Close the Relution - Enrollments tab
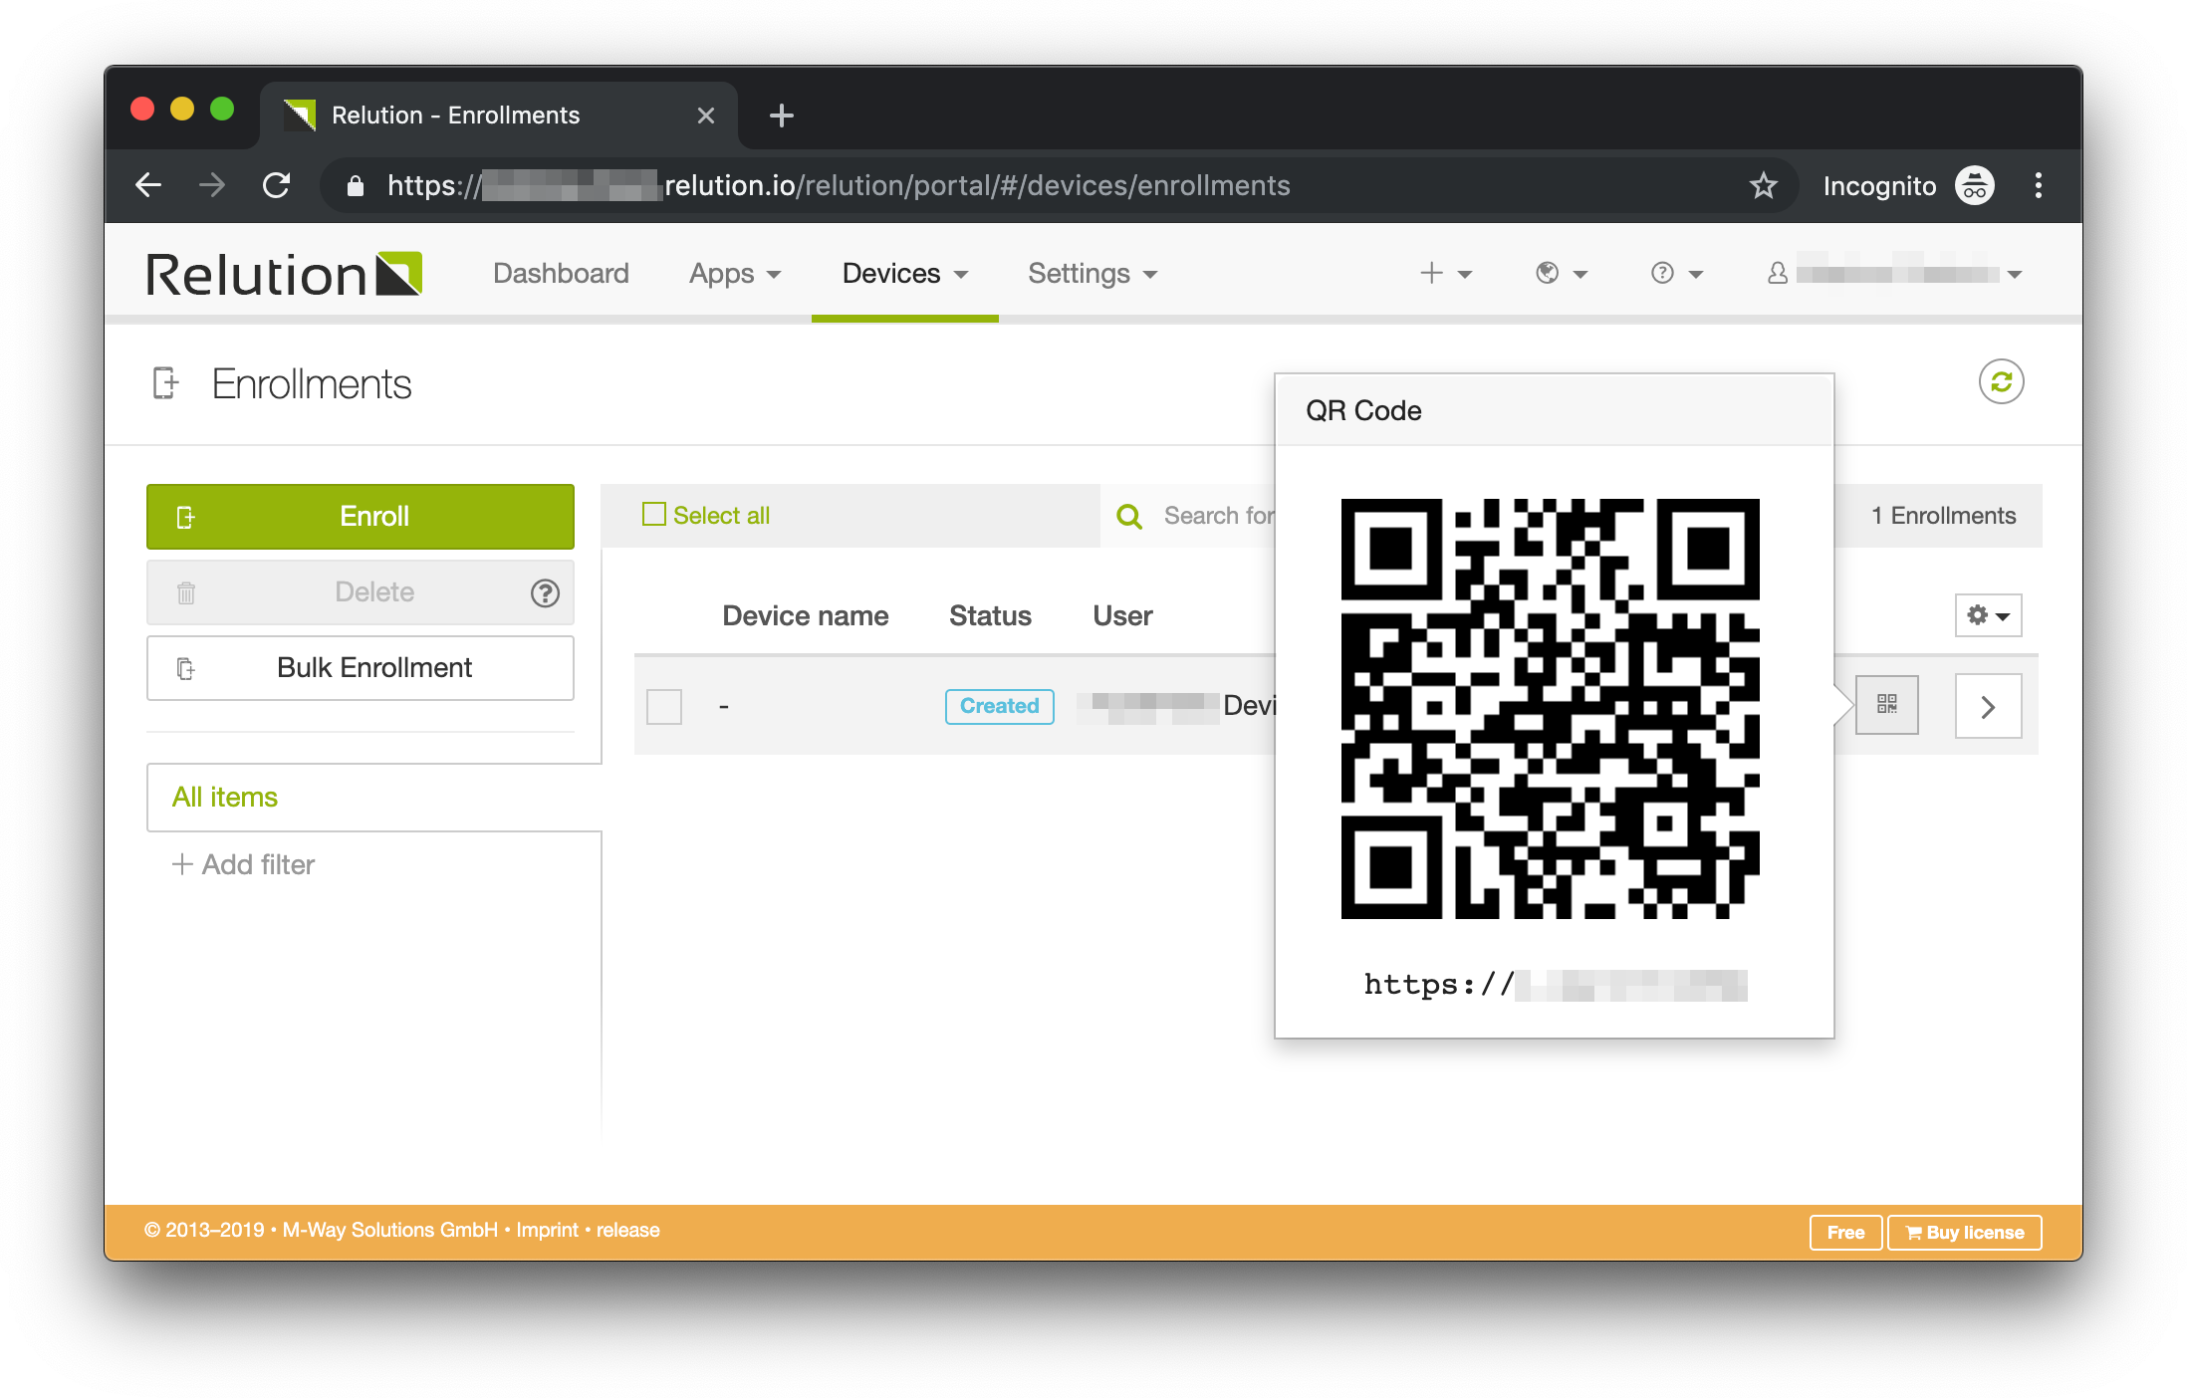2187x1398 pixels. click(x=706, y=116)
